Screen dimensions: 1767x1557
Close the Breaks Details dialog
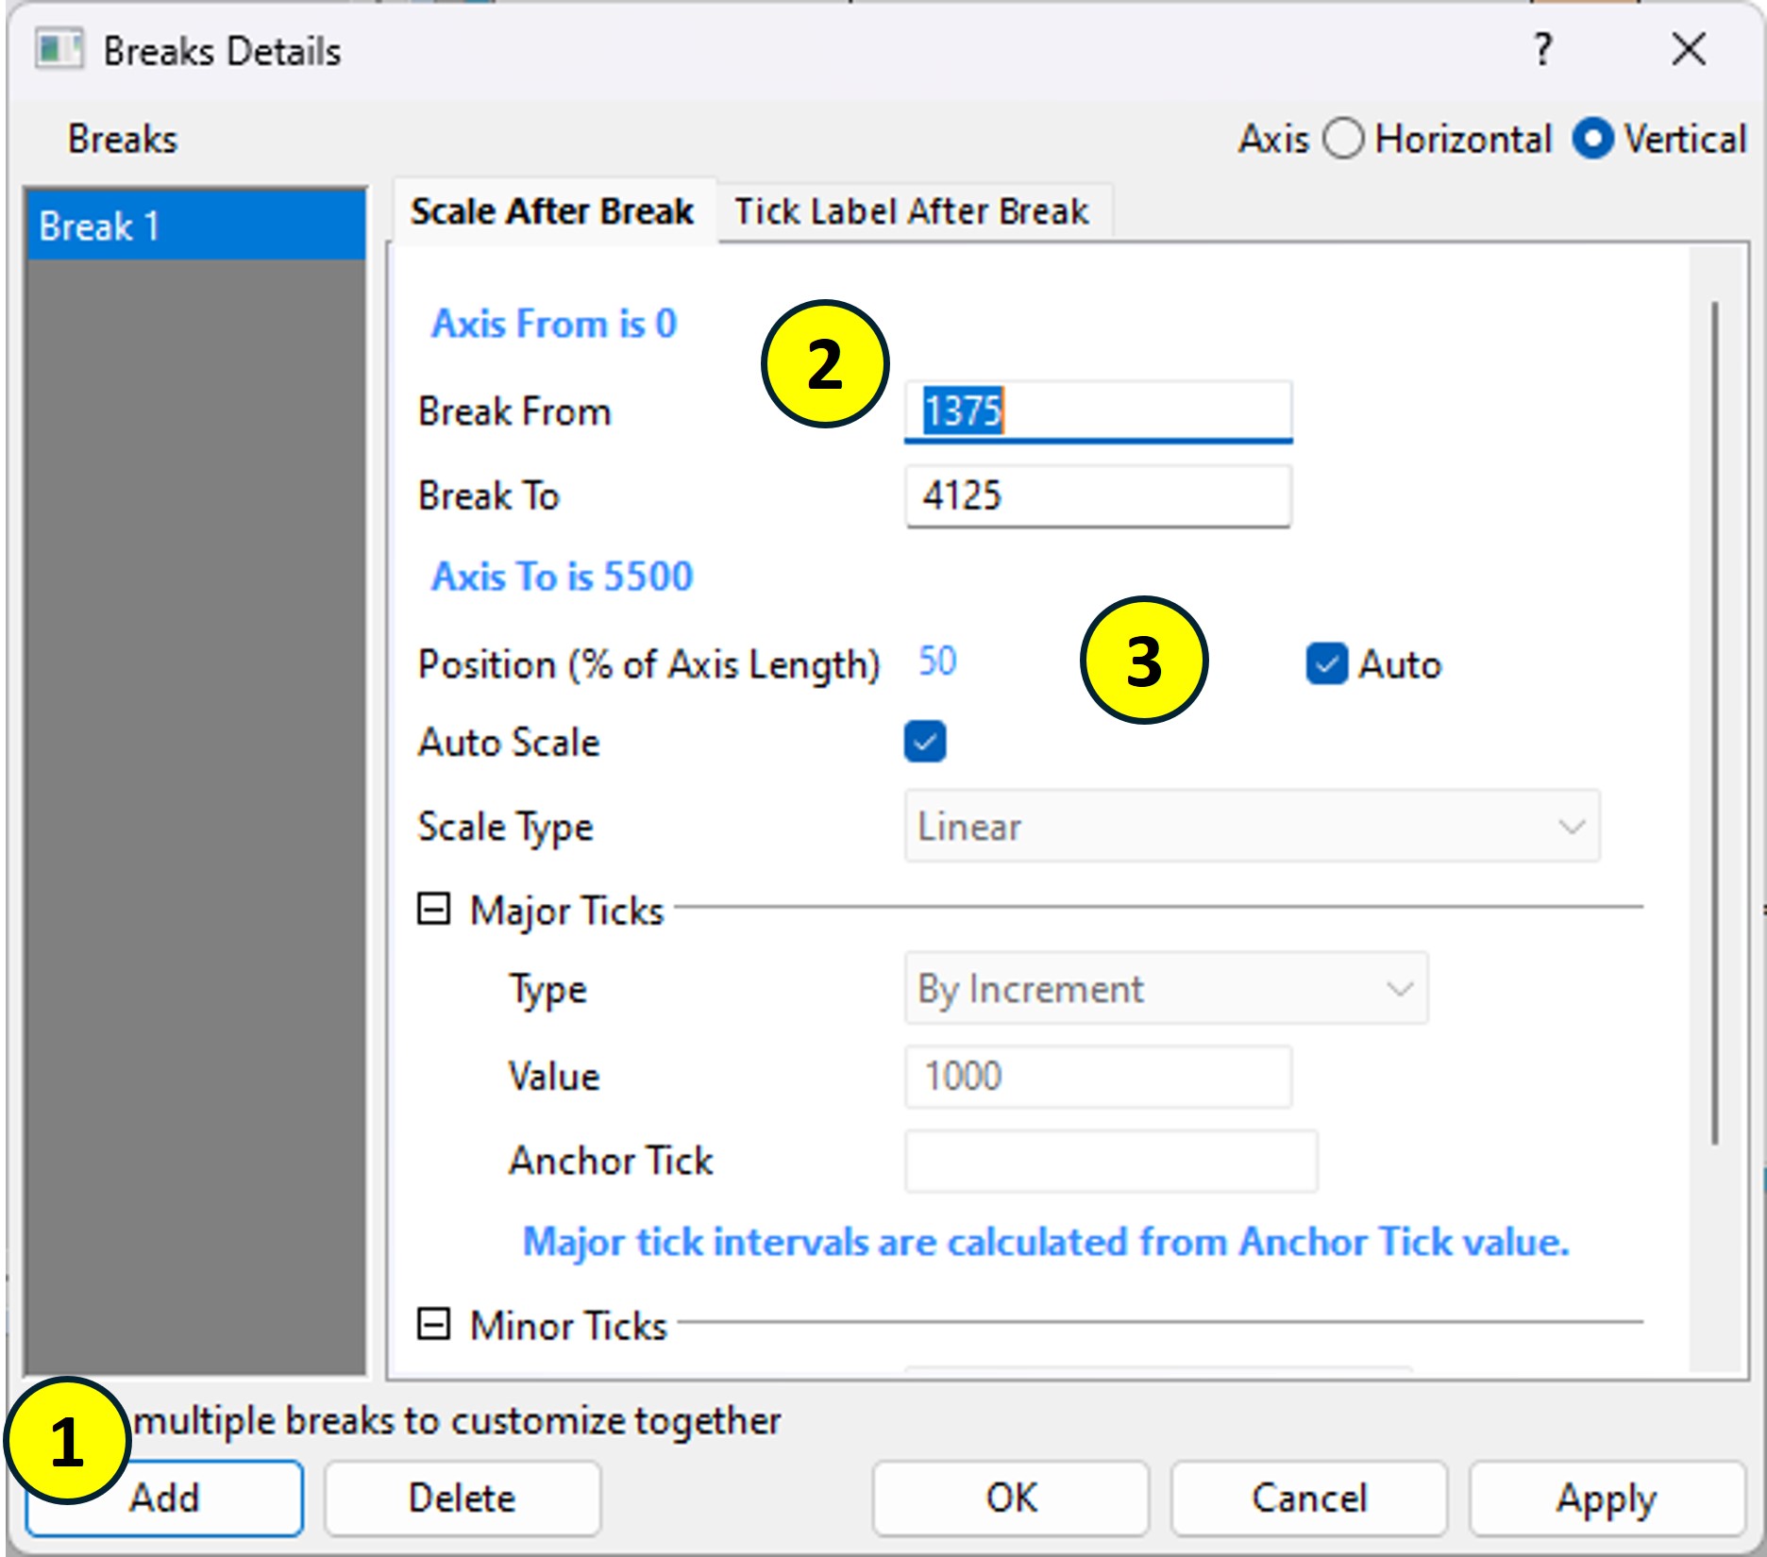(1689, 49)
